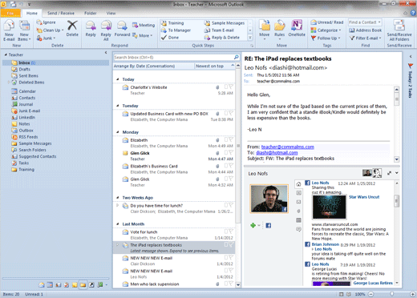The height and width of the screenshot is (298, 417).
Task: Open the Junk dropdown
Action: (x=46, y=38)
